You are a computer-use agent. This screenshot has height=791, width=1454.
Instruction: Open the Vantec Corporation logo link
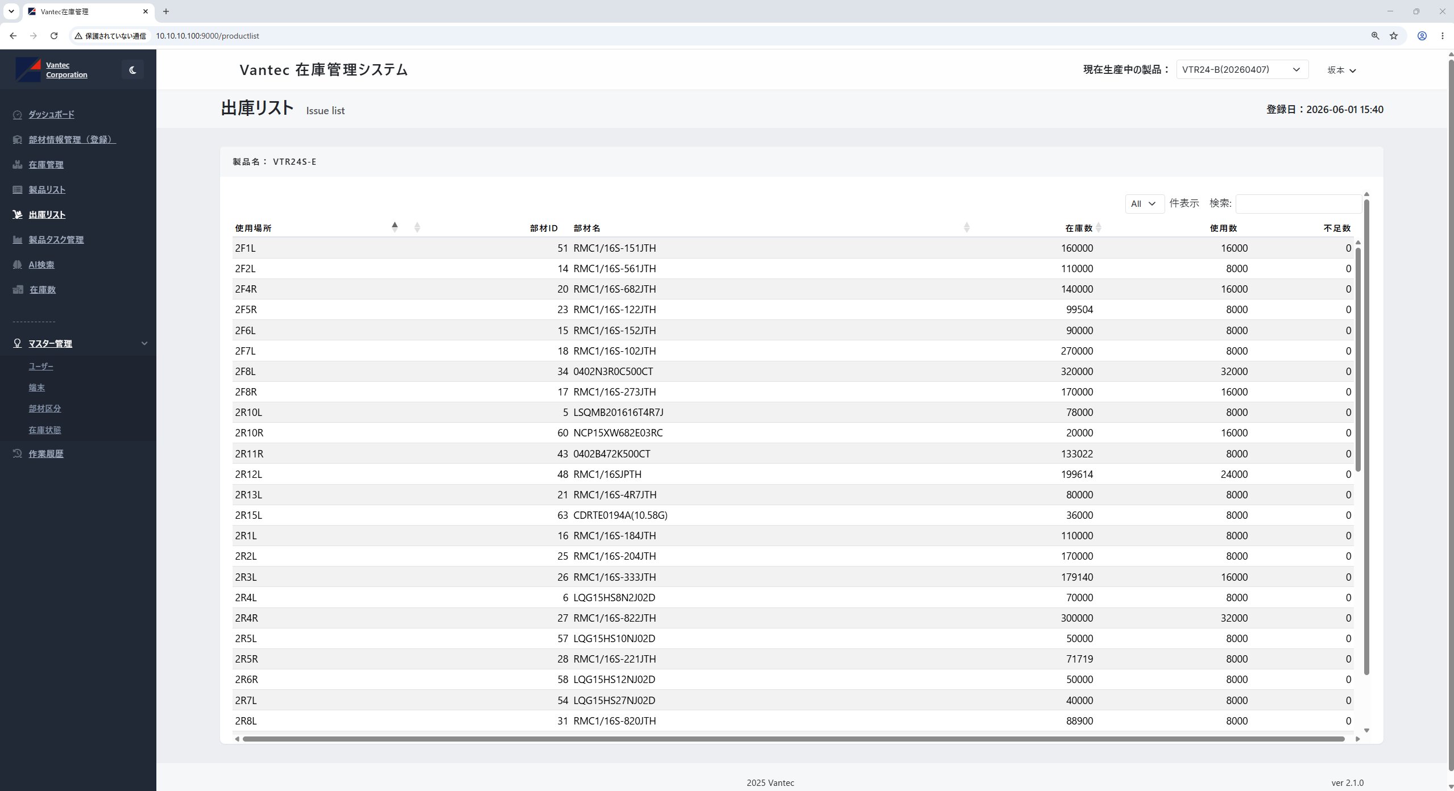[52, 70]
